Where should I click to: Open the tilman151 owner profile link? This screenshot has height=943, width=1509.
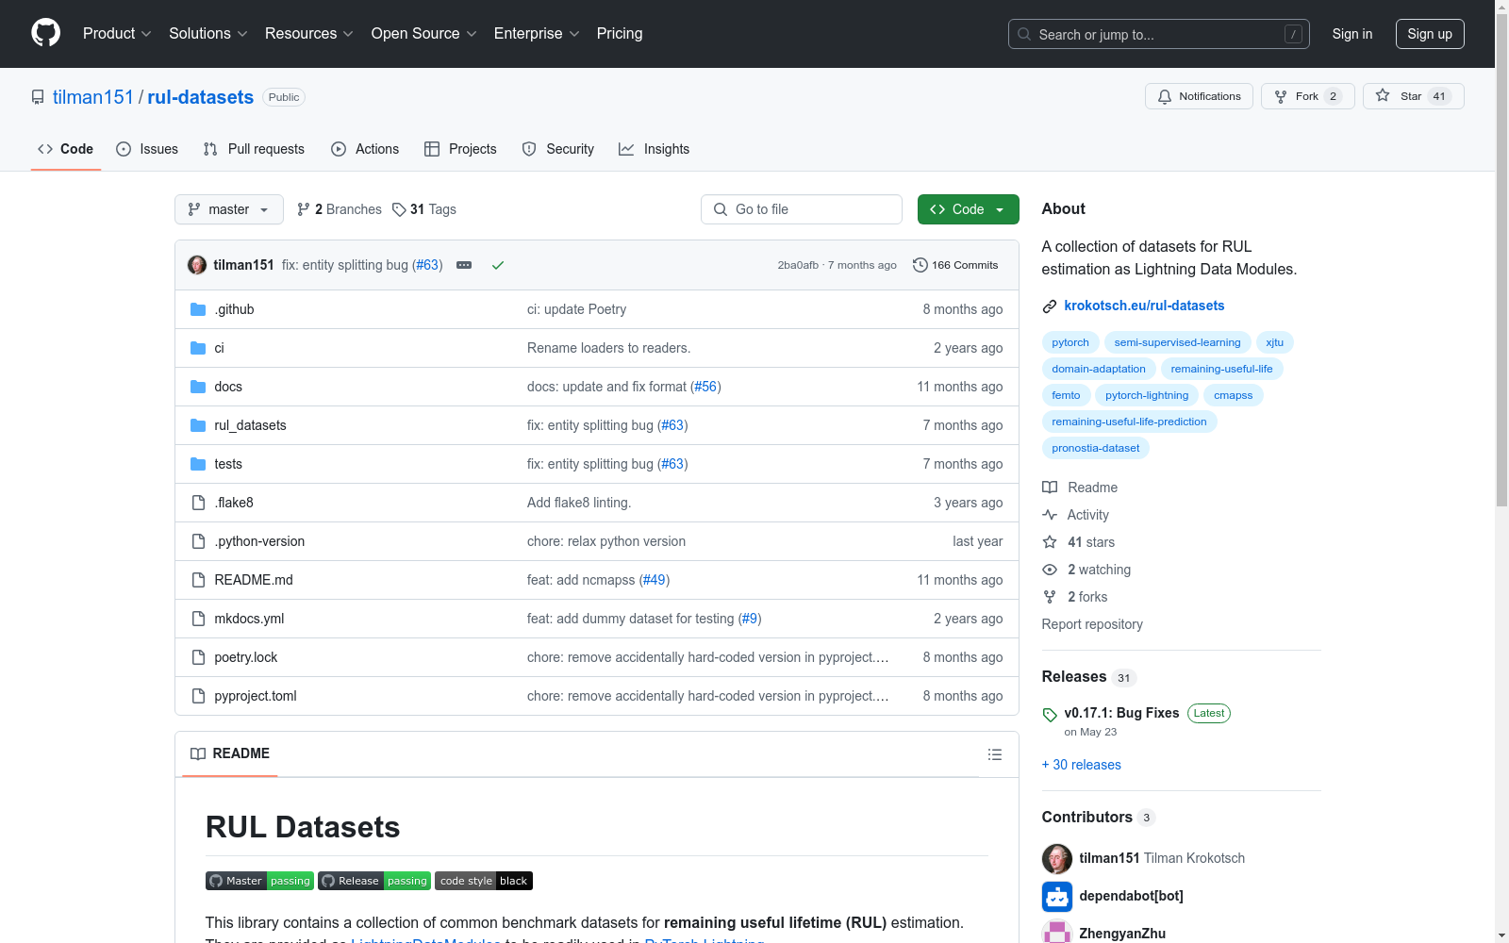pyautogui.click(x=93, y=97)
